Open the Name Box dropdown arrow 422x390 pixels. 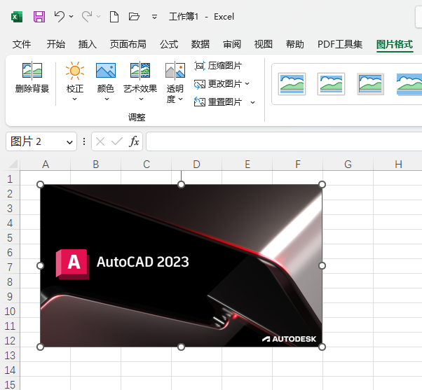click(69, 142)
